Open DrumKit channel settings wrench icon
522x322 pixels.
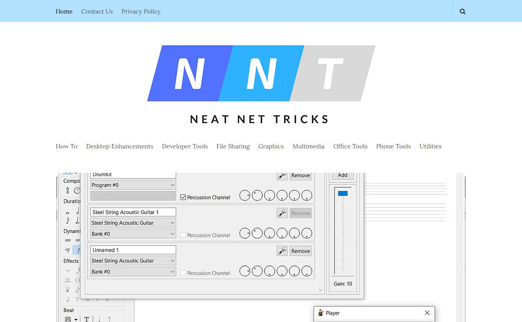(x=282, y=175)
